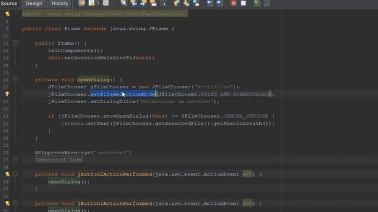Click the "Seleccione un archivo" string

pyautogui.click(x=176, y=101)
